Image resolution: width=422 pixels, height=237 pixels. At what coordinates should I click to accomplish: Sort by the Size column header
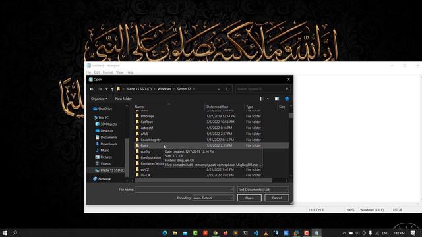[283, 107]
